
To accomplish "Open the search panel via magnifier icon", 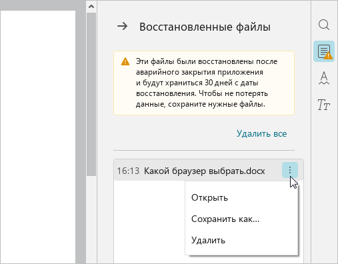I will [324, 25].
